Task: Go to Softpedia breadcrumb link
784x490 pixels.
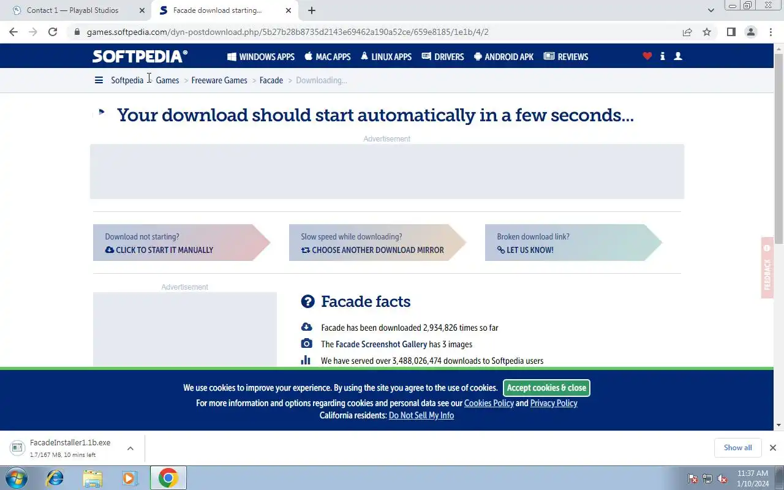Action: pyautogui.click(x=127, y=80)
